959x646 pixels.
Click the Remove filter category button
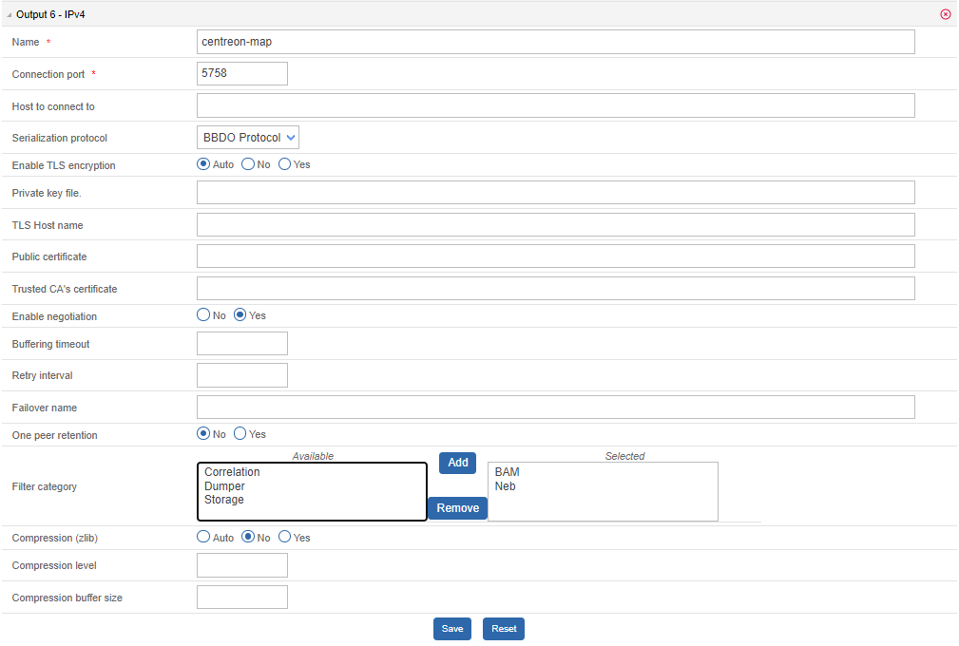click(457, 508)
